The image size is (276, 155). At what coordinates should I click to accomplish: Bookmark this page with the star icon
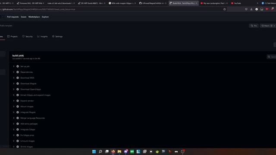coord(224,9)
